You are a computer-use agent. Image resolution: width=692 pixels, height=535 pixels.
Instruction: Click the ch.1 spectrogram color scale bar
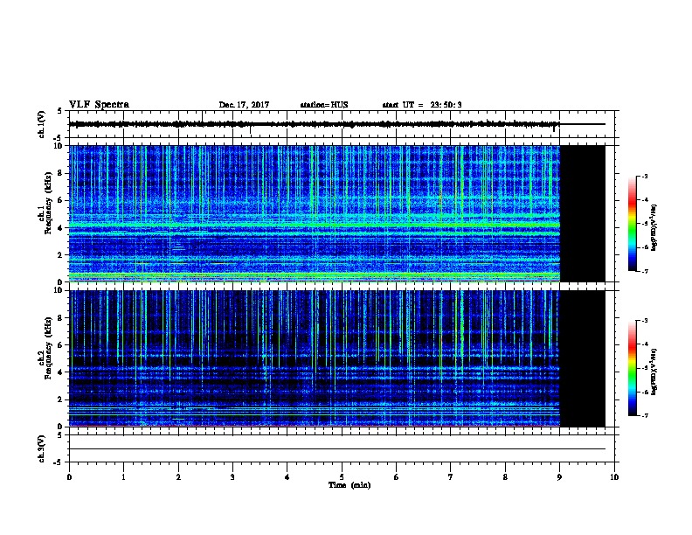(x=632, y=224)
